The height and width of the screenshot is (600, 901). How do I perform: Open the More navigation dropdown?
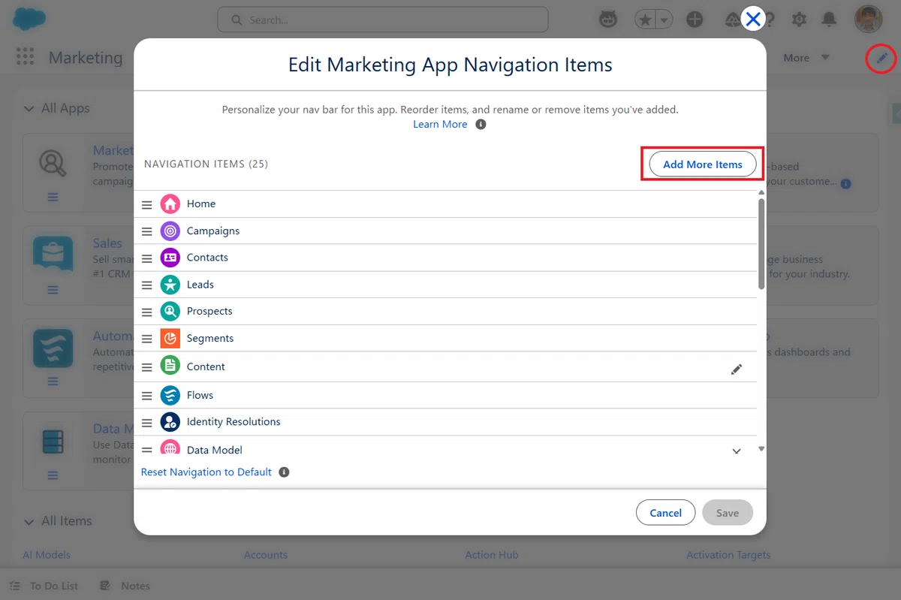tap(806, 58)
